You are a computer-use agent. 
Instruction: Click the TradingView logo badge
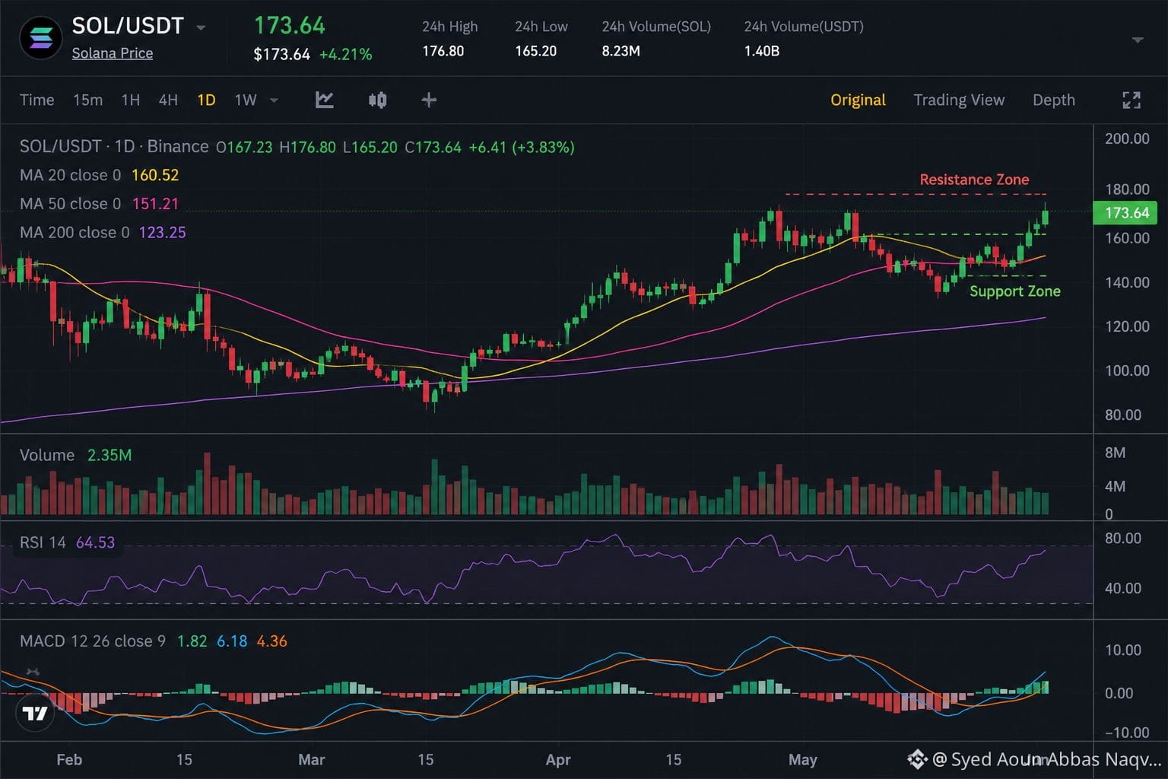coord(35,714)
